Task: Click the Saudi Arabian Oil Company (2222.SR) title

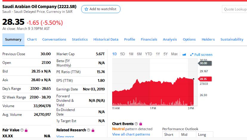Action: [39, 7]
